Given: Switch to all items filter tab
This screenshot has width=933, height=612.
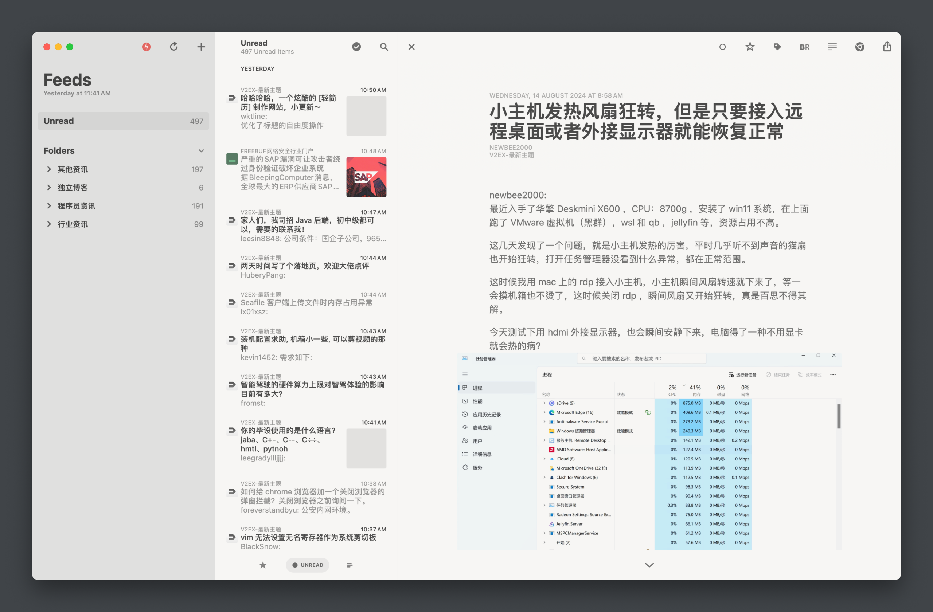Looking at the screenshot, I should click(x=350, y=565).
